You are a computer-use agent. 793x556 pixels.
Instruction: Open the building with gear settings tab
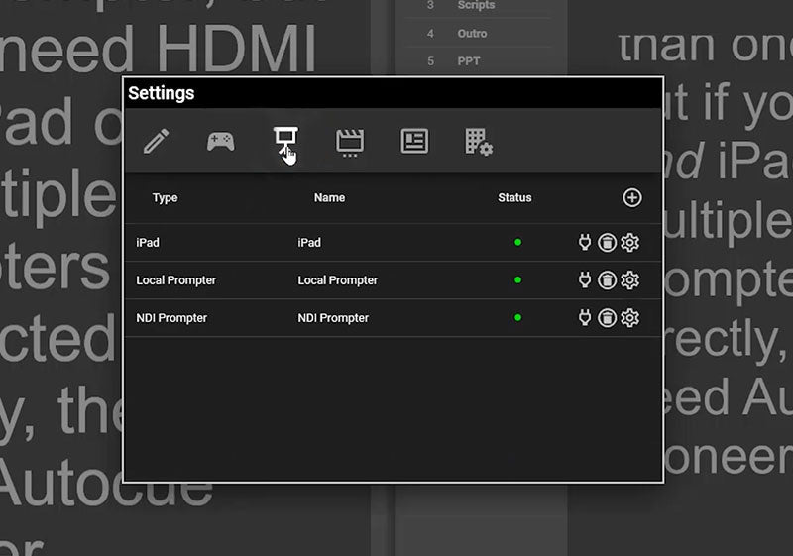[x=479, y=142]
